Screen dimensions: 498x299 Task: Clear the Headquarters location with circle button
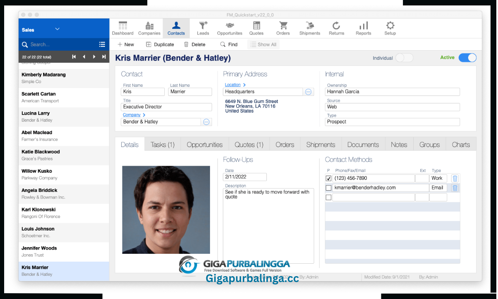tap(308, 92)
